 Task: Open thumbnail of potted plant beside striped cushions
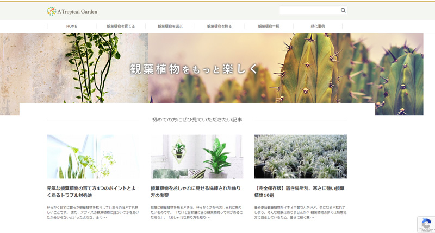pos(197,157)
